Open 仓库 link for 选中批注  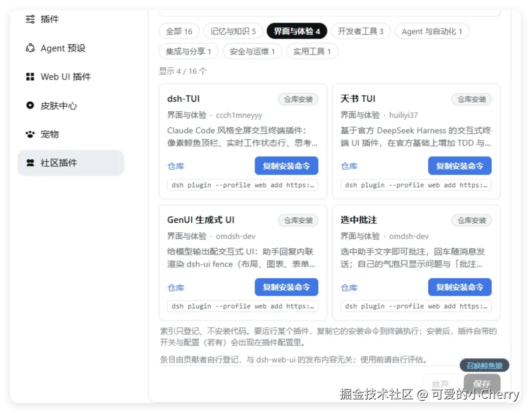(349, 288)
